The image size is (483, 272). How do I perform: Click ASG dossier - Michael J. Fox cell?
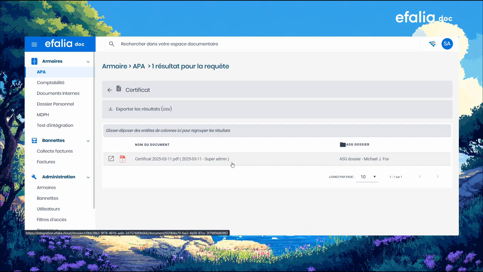[x=364, y=159]
